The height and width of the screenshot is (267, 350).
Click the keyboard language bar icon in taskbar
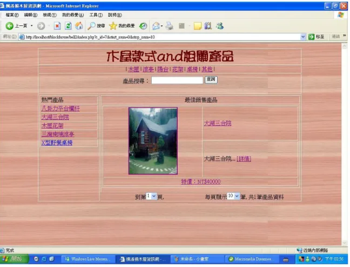[286, 259]
